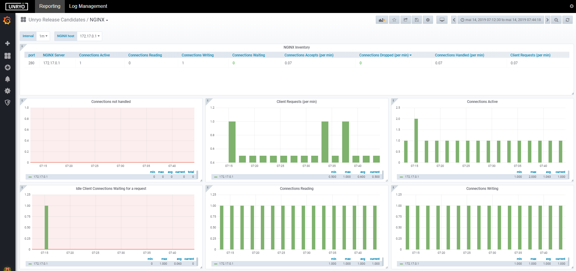Click the UNRYO logo
This screenshot has height=271, width=576.
tap(17, 6)
